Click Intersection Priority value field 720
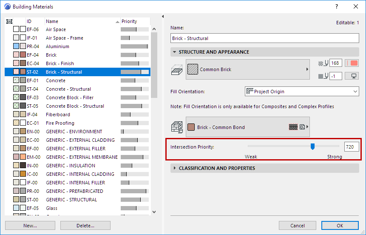Image resolution: width=366 pixels, height=235 pixels. (x=352, y=147)
